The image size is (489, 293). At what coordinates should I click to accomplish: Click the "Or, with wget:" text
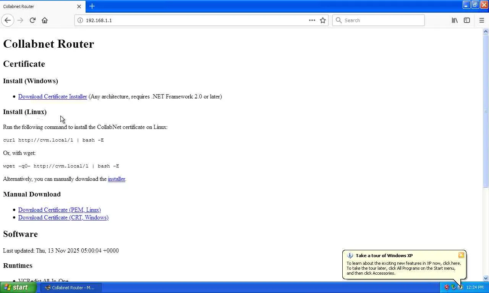pyautogui.click(x=19, y=153)
